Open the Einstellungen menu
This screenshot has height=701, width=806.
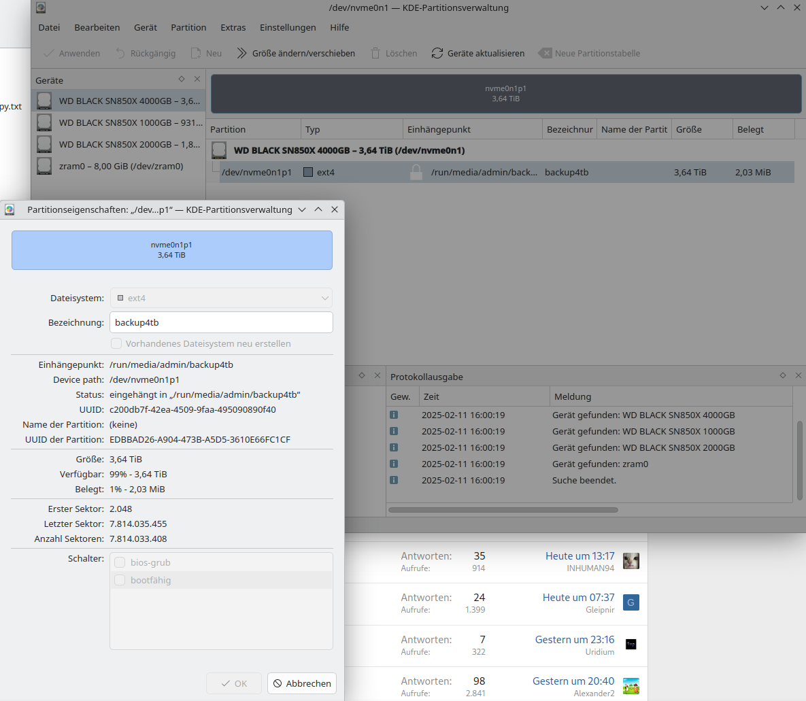(288, 27)
